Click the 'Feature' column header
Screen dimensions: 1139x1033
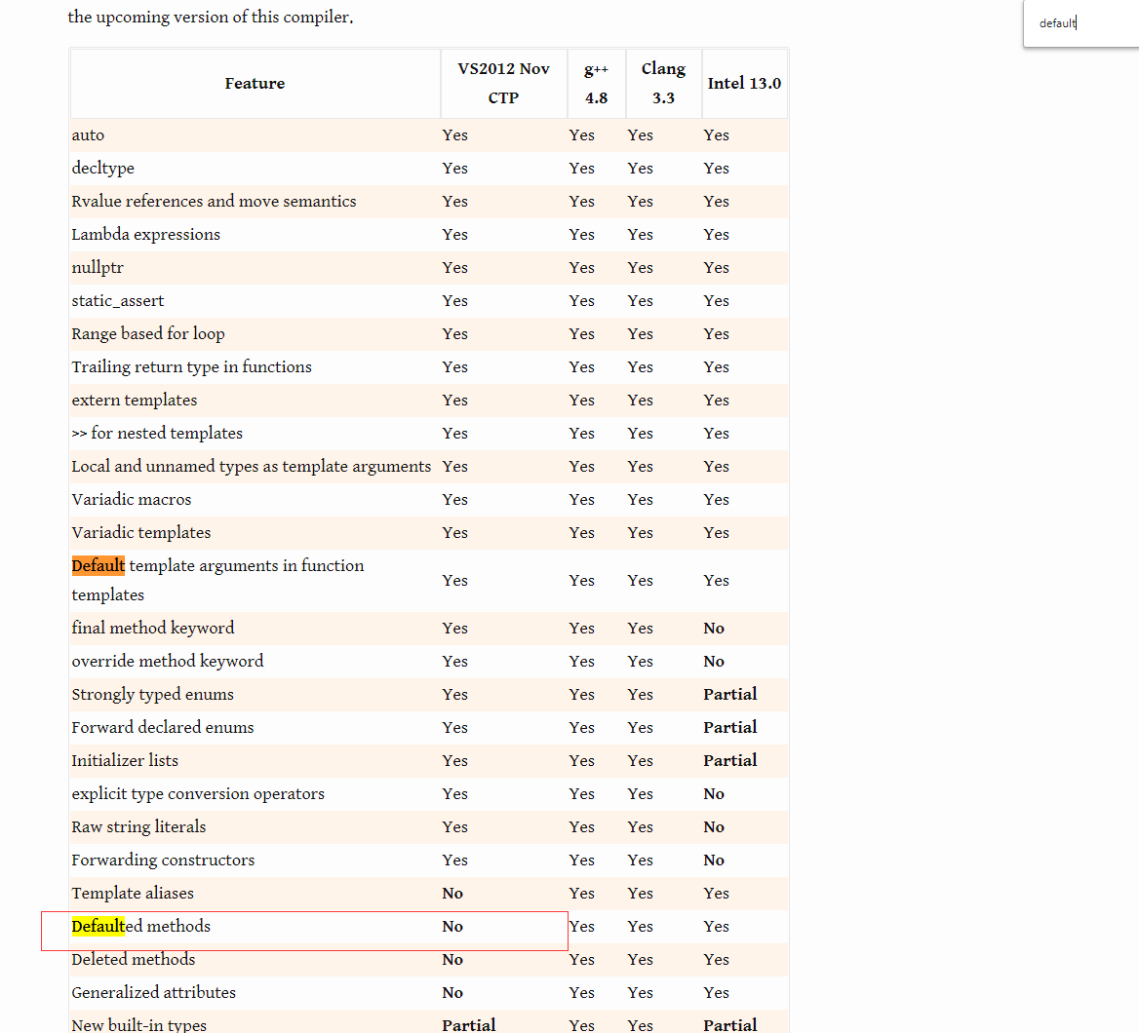[255, 84]
